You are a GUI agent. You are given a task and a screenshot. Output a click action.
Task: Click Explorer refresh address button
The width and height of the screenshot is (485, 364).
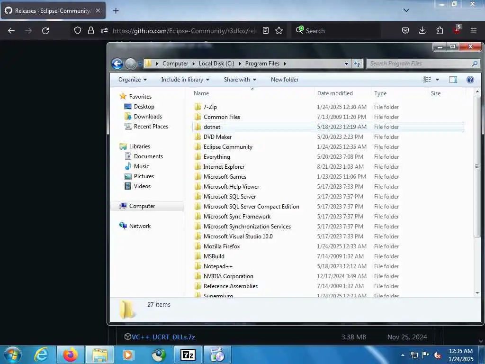point(357,64)
